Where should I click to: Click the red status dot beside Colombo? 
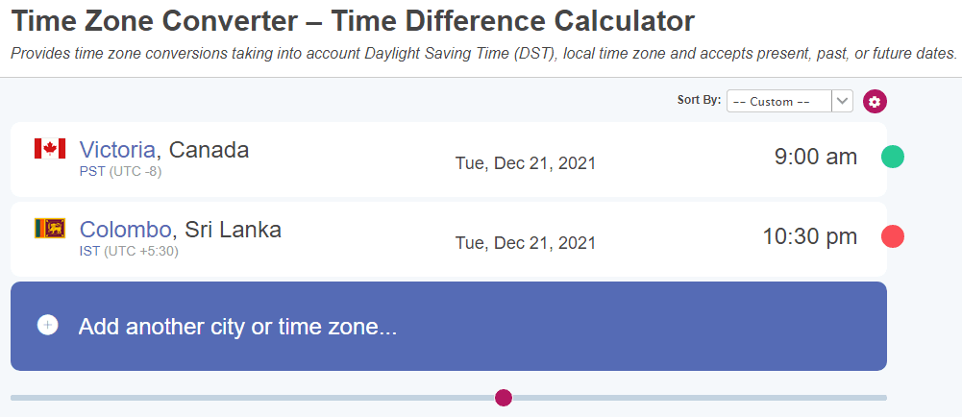[x=893, y=236]
